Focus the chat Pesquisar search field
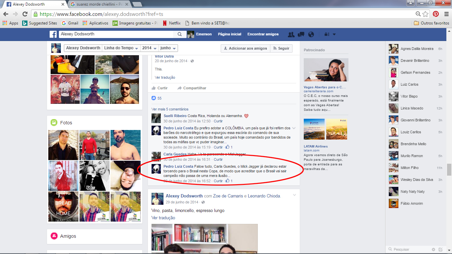This screenshot has height=254, width=452. click(x=409, y=249)
